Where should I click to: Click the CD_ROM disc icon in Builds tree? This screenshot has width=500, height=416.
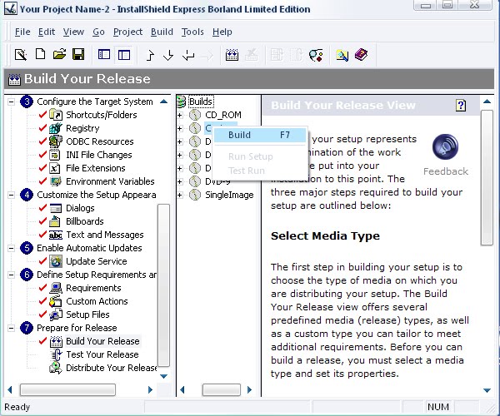point(194,115)
